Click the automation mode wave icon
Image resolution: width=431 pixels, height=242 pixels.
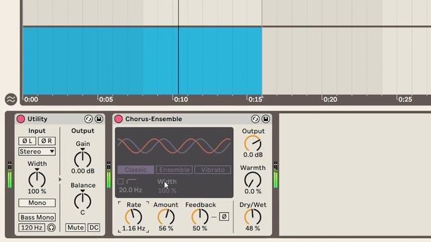[11, 99]
